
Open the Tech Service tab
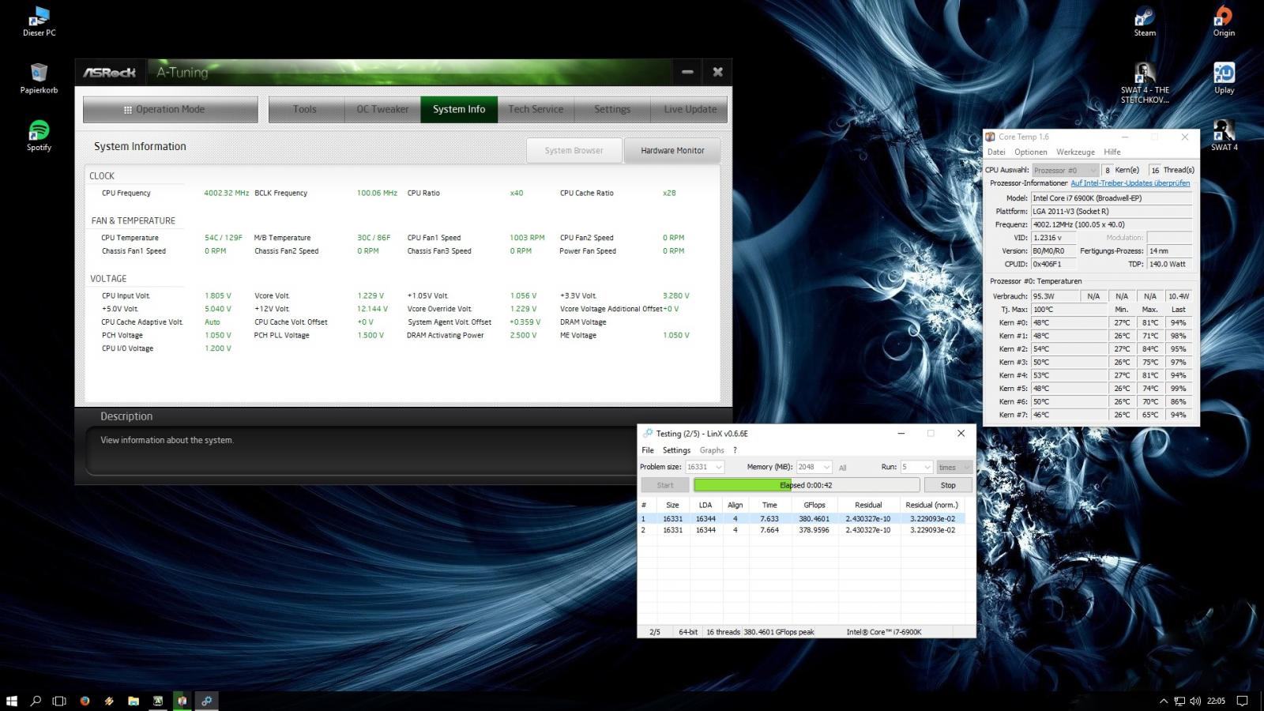click(x=536, y=109)
